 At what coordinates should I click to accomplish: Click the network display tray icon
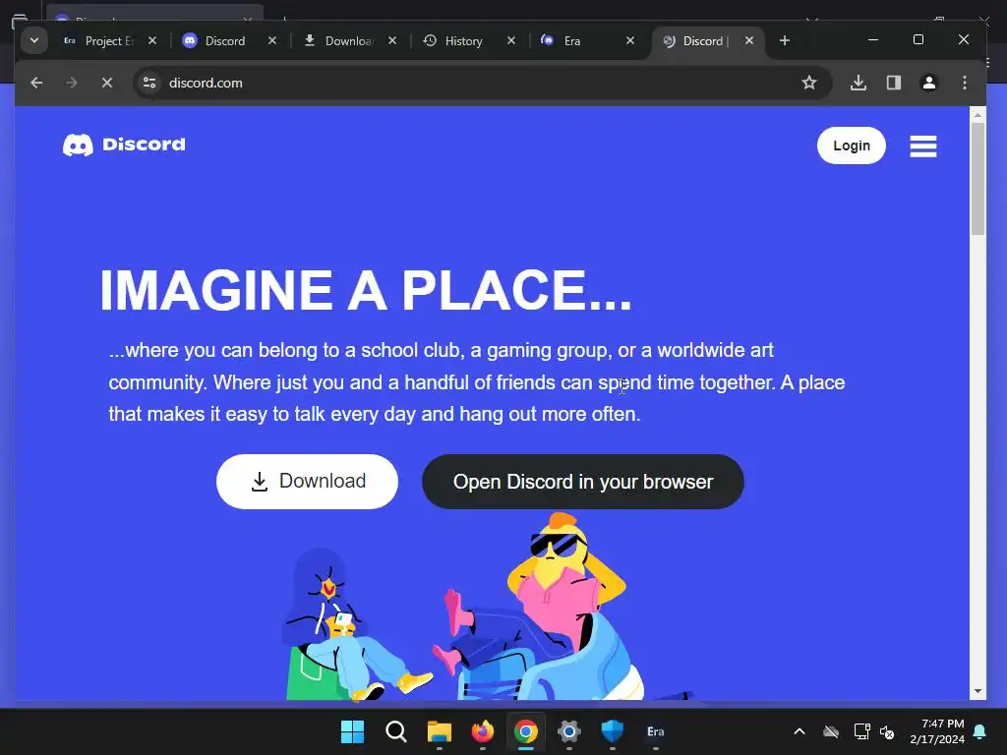(x=861, y=731)
